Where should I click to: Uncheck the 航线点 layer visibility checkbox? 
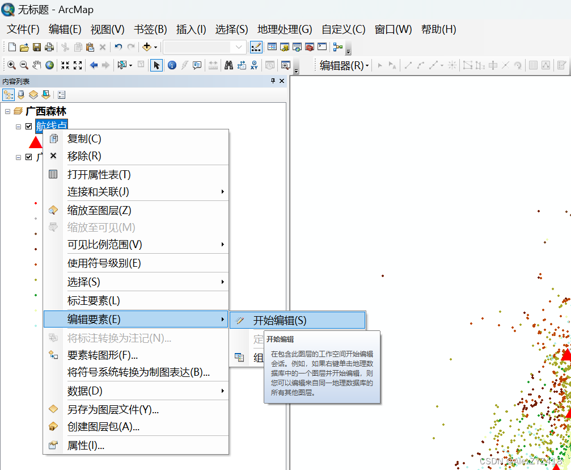click(29, 127)
